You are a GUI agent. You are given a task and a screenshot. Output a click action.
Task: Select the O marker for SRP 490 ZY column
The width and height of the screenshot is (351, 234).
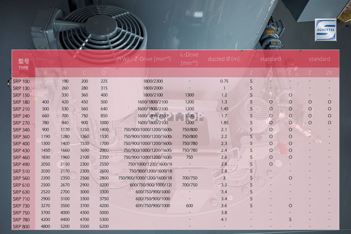pos(270,164)
